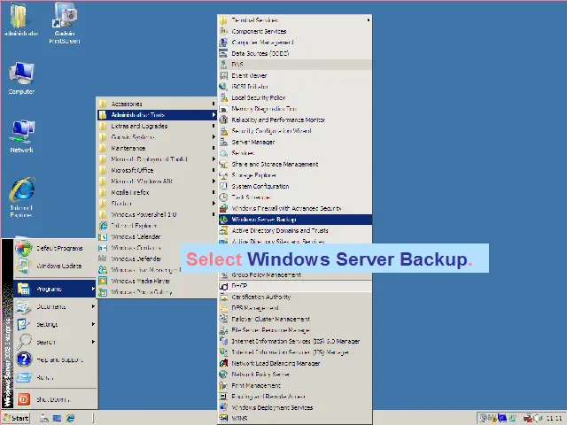Viewport: 567px width, 425px height.
Task: Open the Storage Explorer icon
Action: click(x=224, y=175)
